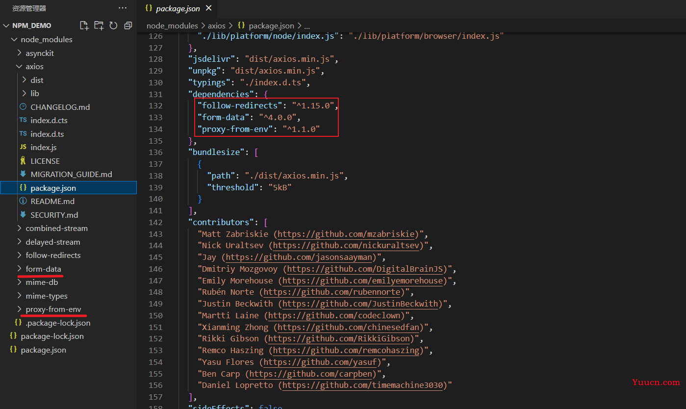Click the "dependencies" key text
686x409 pixels.
(221, 94)
